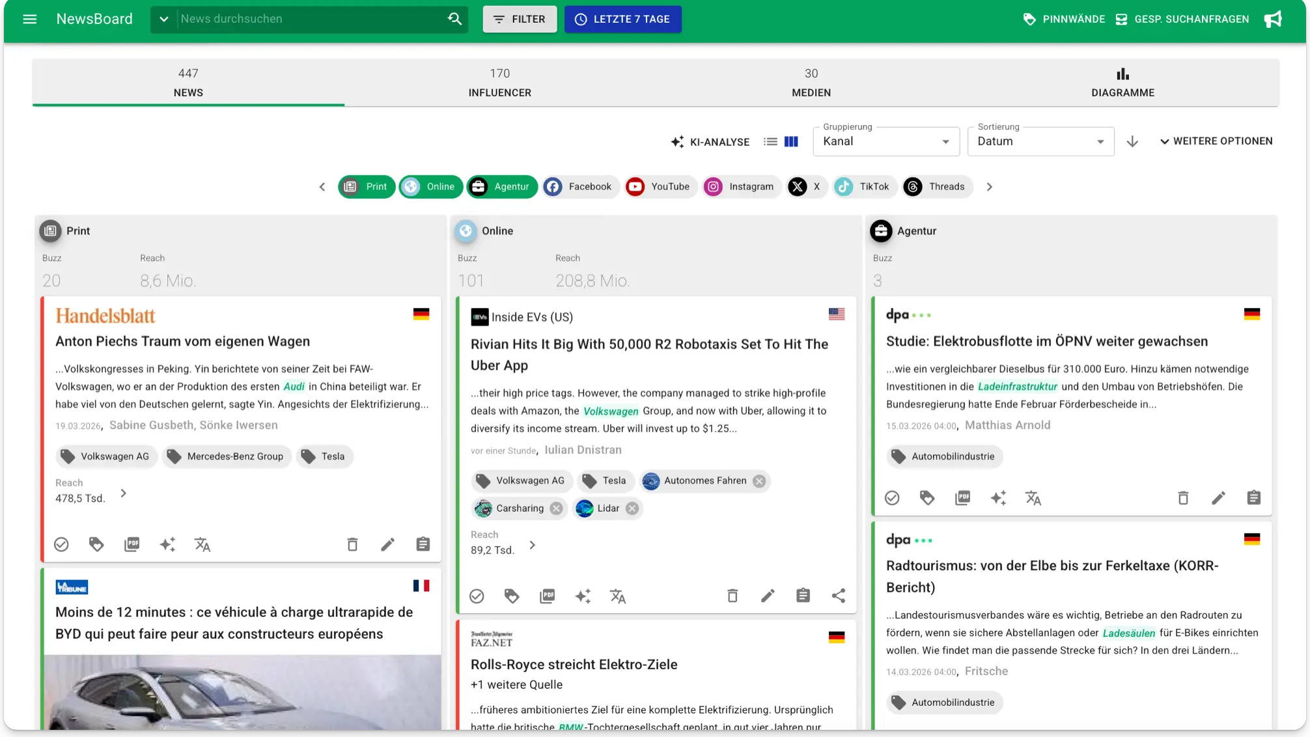1310x737 pixels.
Task: Enable the Facebook channel chip
Action: tap(581, 187)
